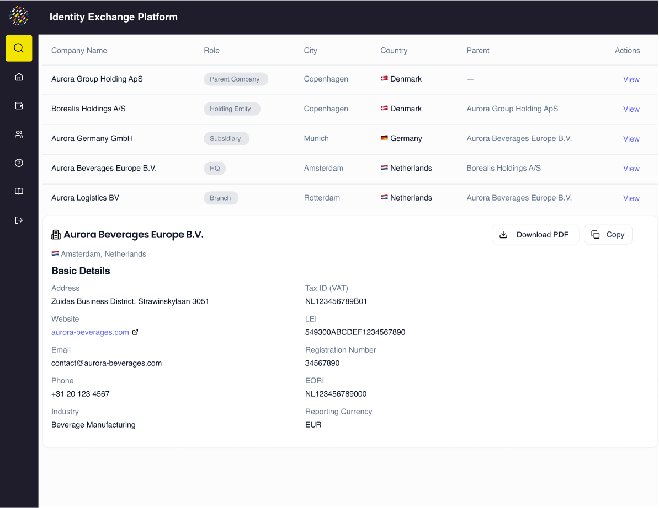659x508 pixels.
Task: Open the Home section from the sidebar
Action: click(18, 77)
